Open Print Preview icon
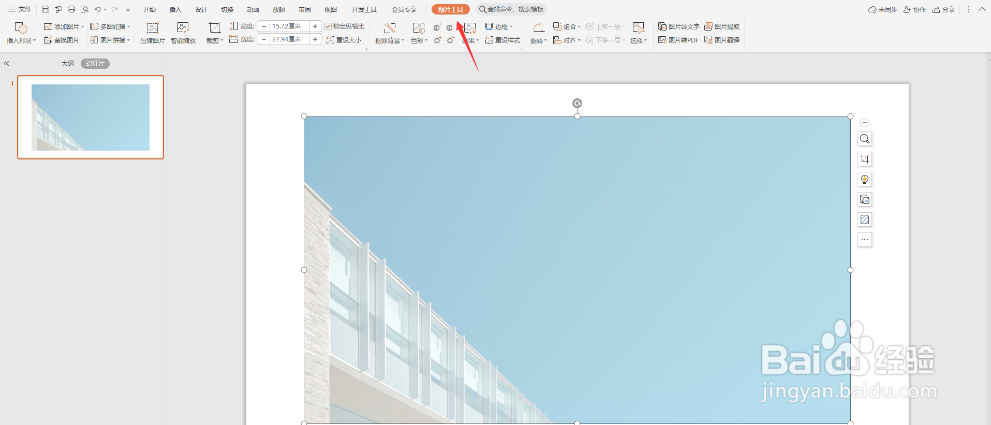 coord(84,9)
